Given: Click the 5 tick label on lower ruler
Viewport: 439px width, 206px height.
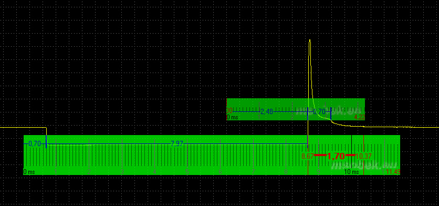Looking at the screenshot, I should click(x=187, y=172).
